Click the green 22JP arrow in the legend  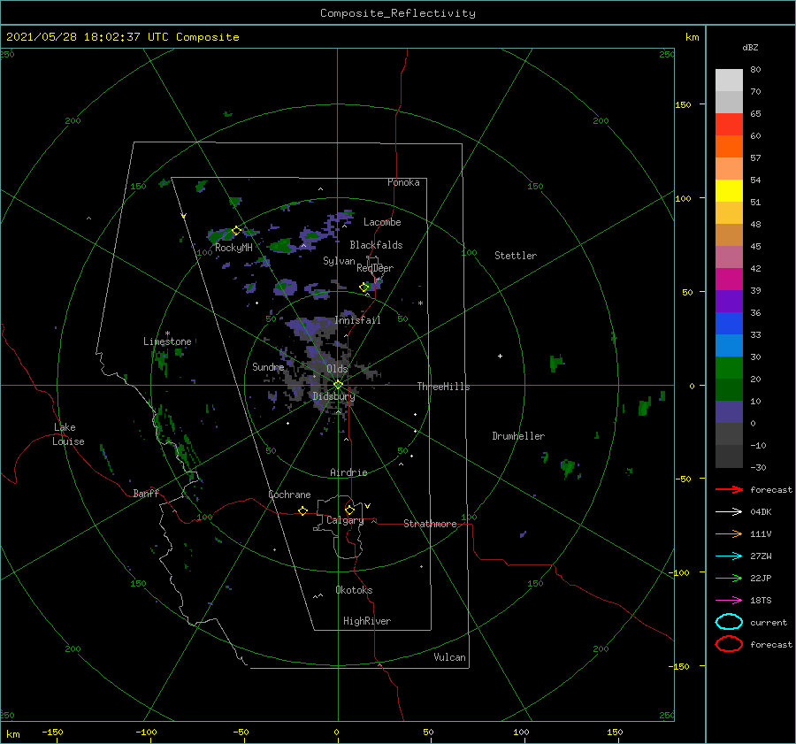click(729, 578)
